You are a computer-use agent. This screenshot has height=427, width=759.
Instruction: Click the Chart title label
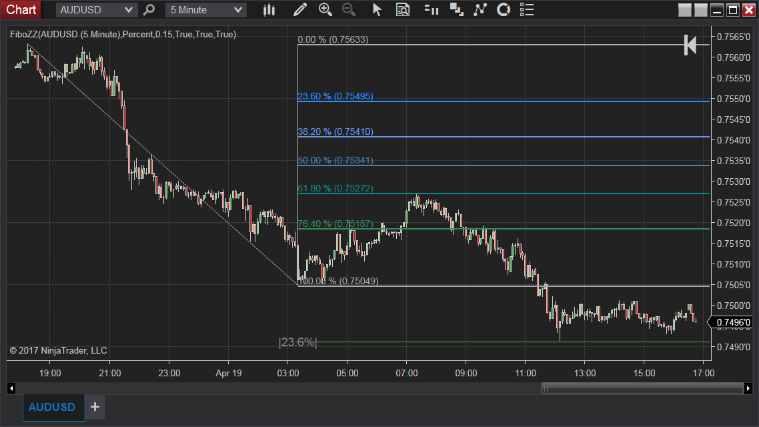pos(21,10)
